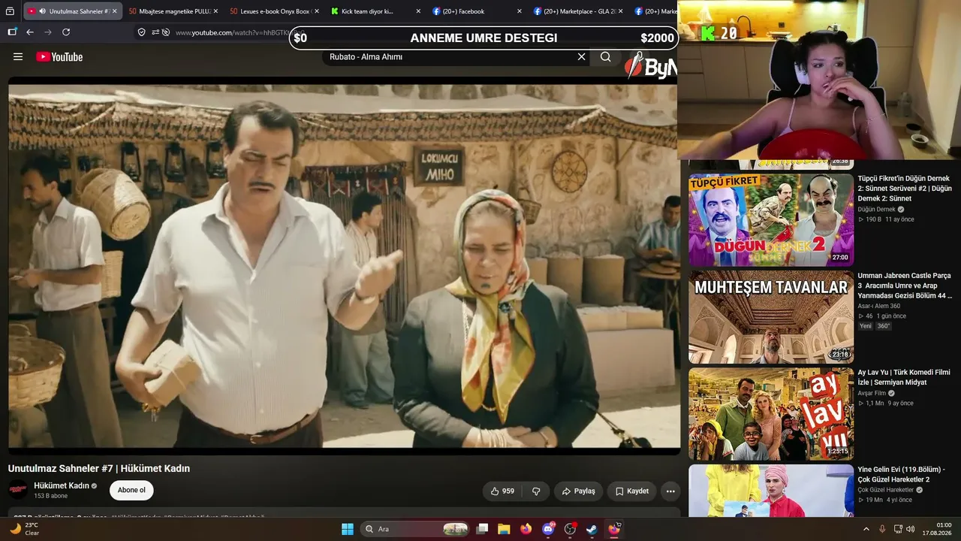Open Task View on the taskbar
The image size is (961, 541).
483,529
